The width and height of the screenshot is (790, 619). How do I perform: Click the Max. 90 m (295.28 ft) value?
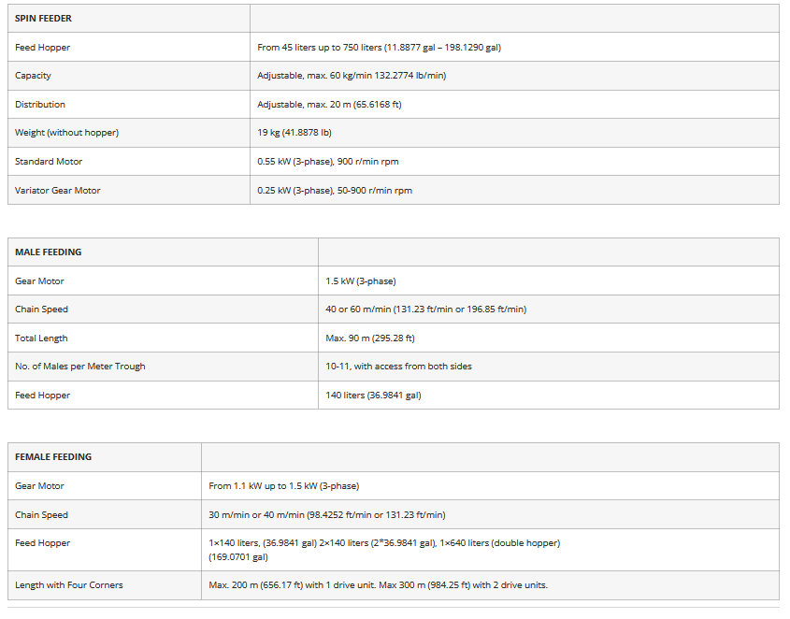point(370,338)
